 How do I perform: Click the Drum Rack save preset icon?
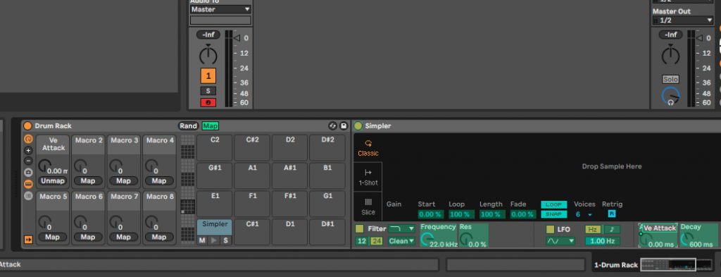(x=343, y=125)
